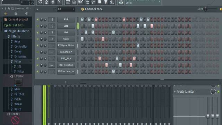Select the plugin browser tab icon
The height and width of the screenshot is (125, 222).
point(26,14)
